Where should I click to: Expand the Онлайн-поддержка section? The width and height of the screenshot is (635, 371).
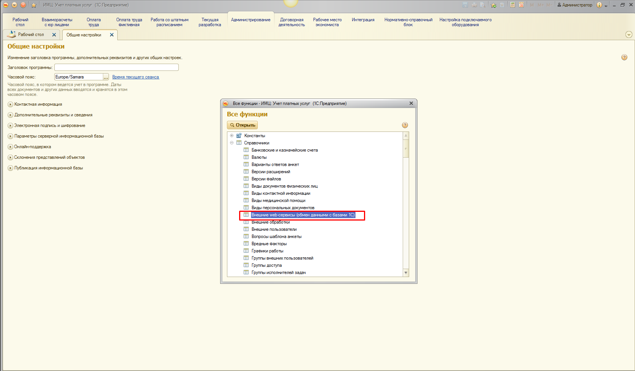pos(10,147)
